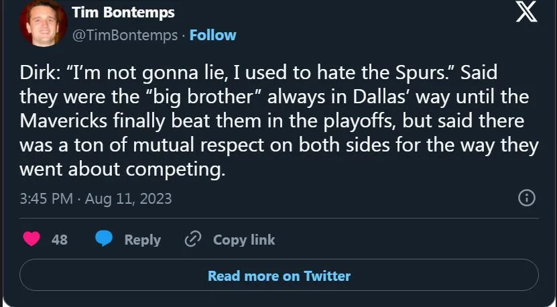The height and width of the screenshot is (307, 557).
Task: Click the Copy link text
Action: click(244, 239)
